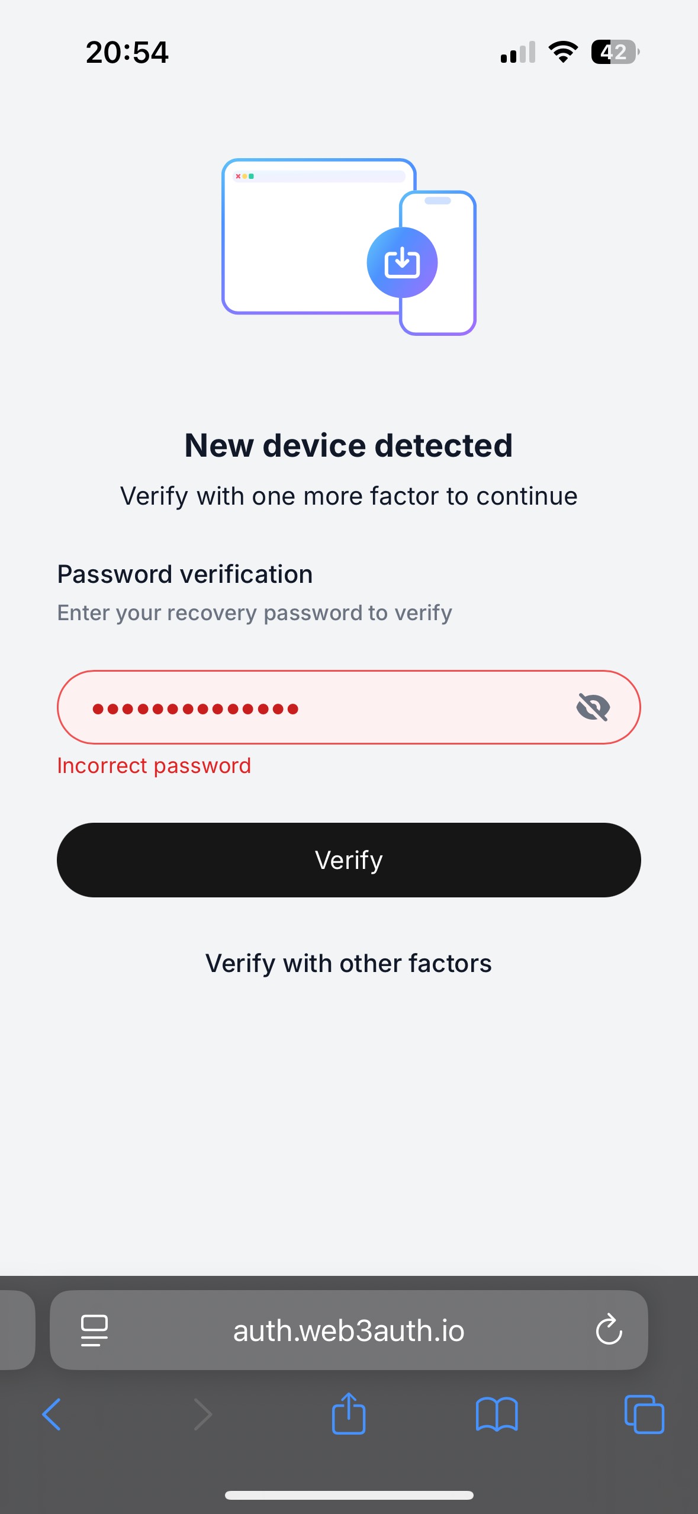Tap the New device detected heading
This screenshot has width=698, height=1514.
click(x=349, y=445)
